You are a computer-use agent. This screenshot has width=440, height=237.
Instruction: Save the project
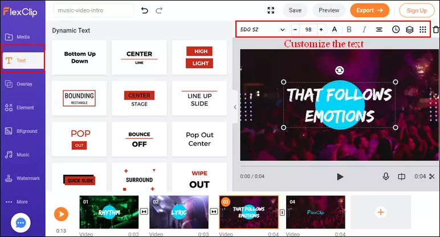295,10
